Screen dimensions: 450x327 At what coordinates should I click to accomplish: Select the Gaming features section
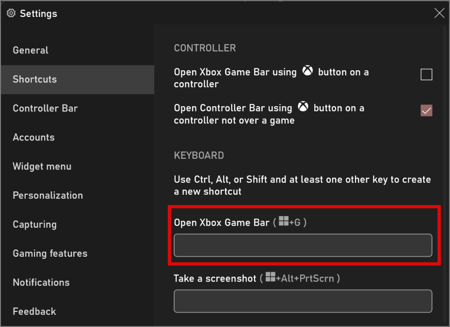coord(49,253)
